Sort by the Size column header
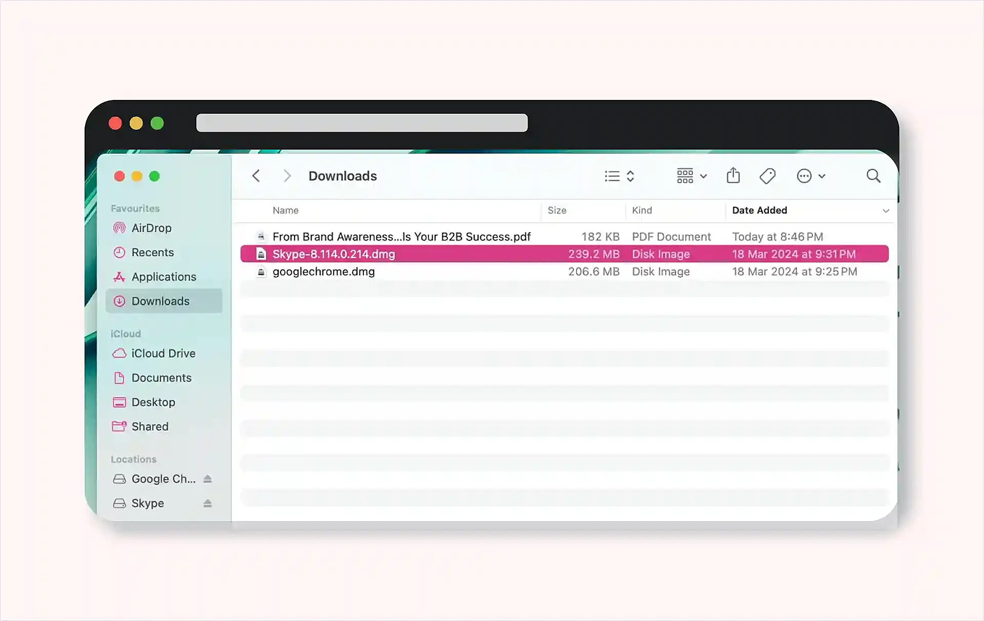 tap(557, 211)
